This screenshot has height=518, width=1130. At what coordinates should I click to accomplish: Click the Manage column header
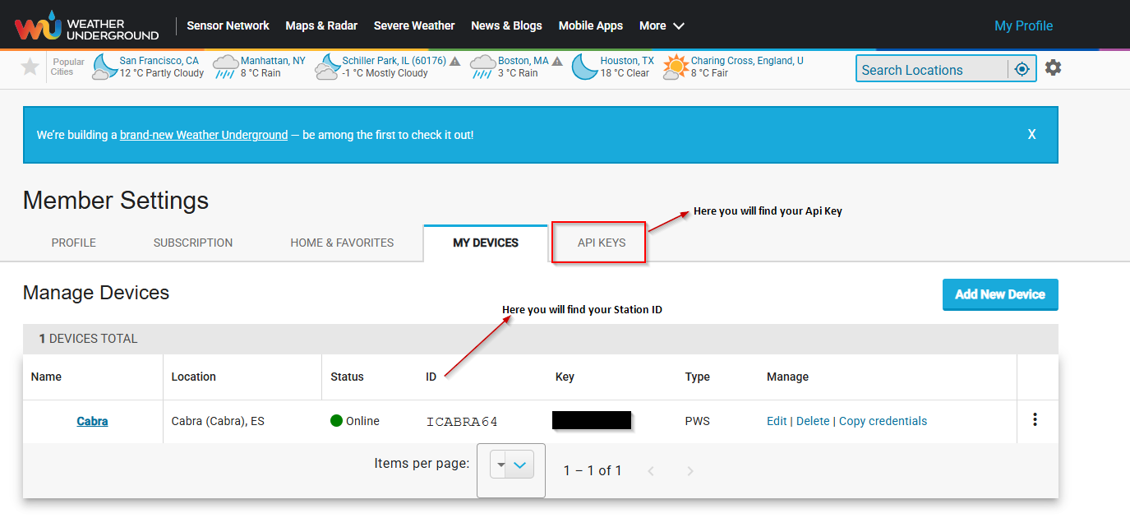[x=787, y=377]
